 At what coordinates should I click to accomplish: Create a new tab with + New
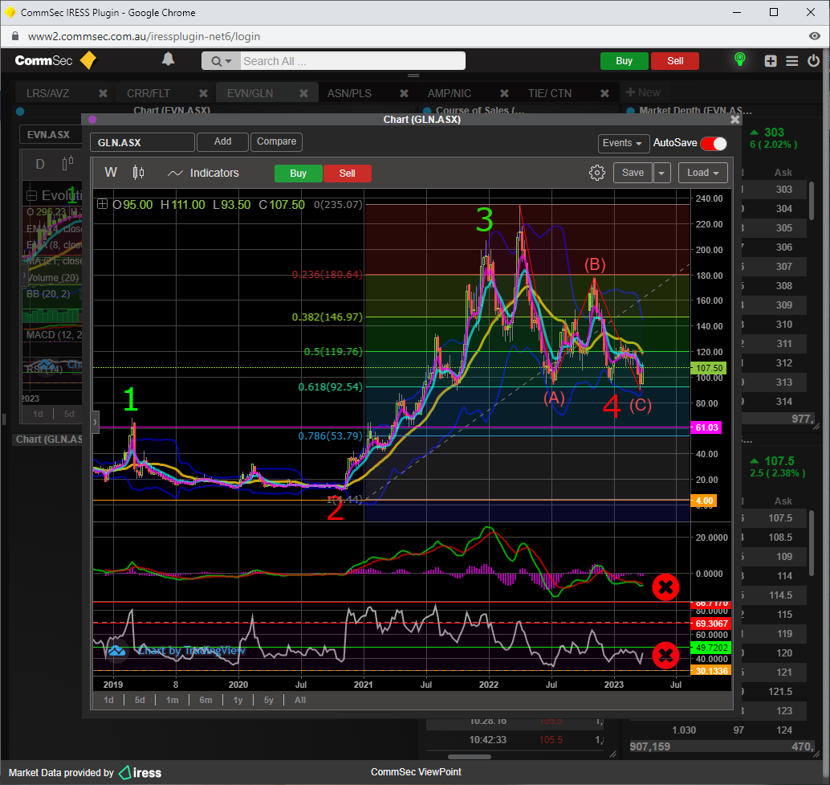(x=643, y=92)
